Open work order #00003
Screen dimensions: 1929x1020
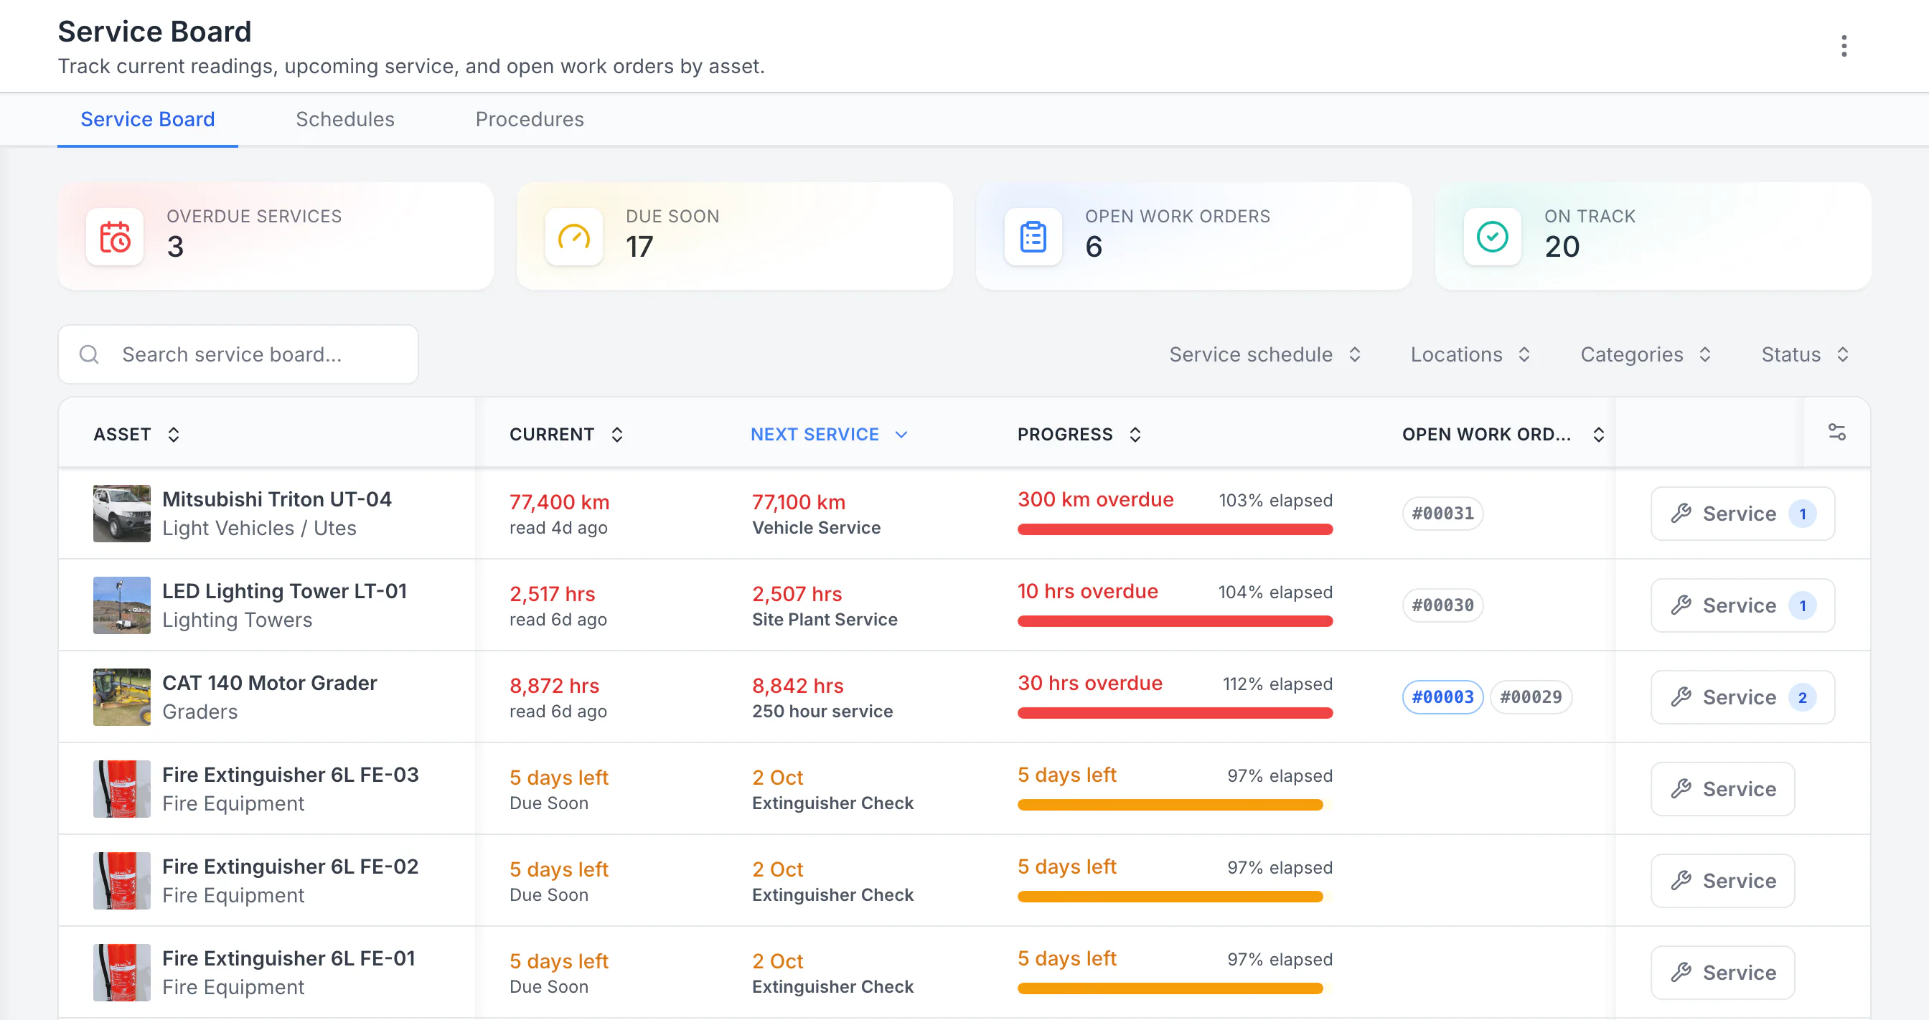[1442, 696]
